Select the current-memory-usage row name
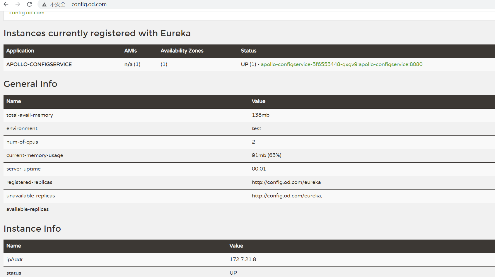The image size is (495, 277). click(35, 155)
